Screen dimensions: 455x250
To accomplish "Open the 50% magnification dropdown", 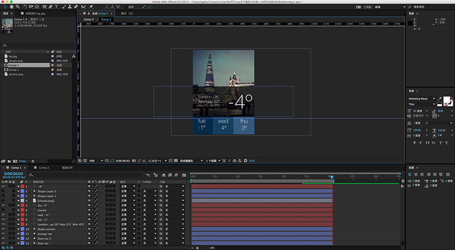I will [x=96, y=161].
